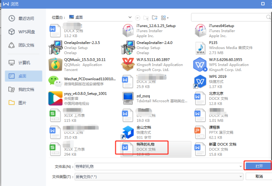Image resolution: width=272 pixels, height=186 pixels.
Task: Click the 文件名 filename input field
Action: pos(159,166)
